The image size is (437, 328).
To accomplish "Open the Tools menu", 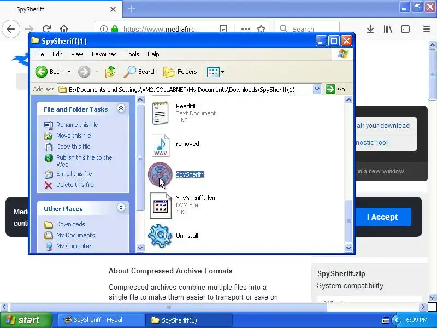I will point(132,54).
